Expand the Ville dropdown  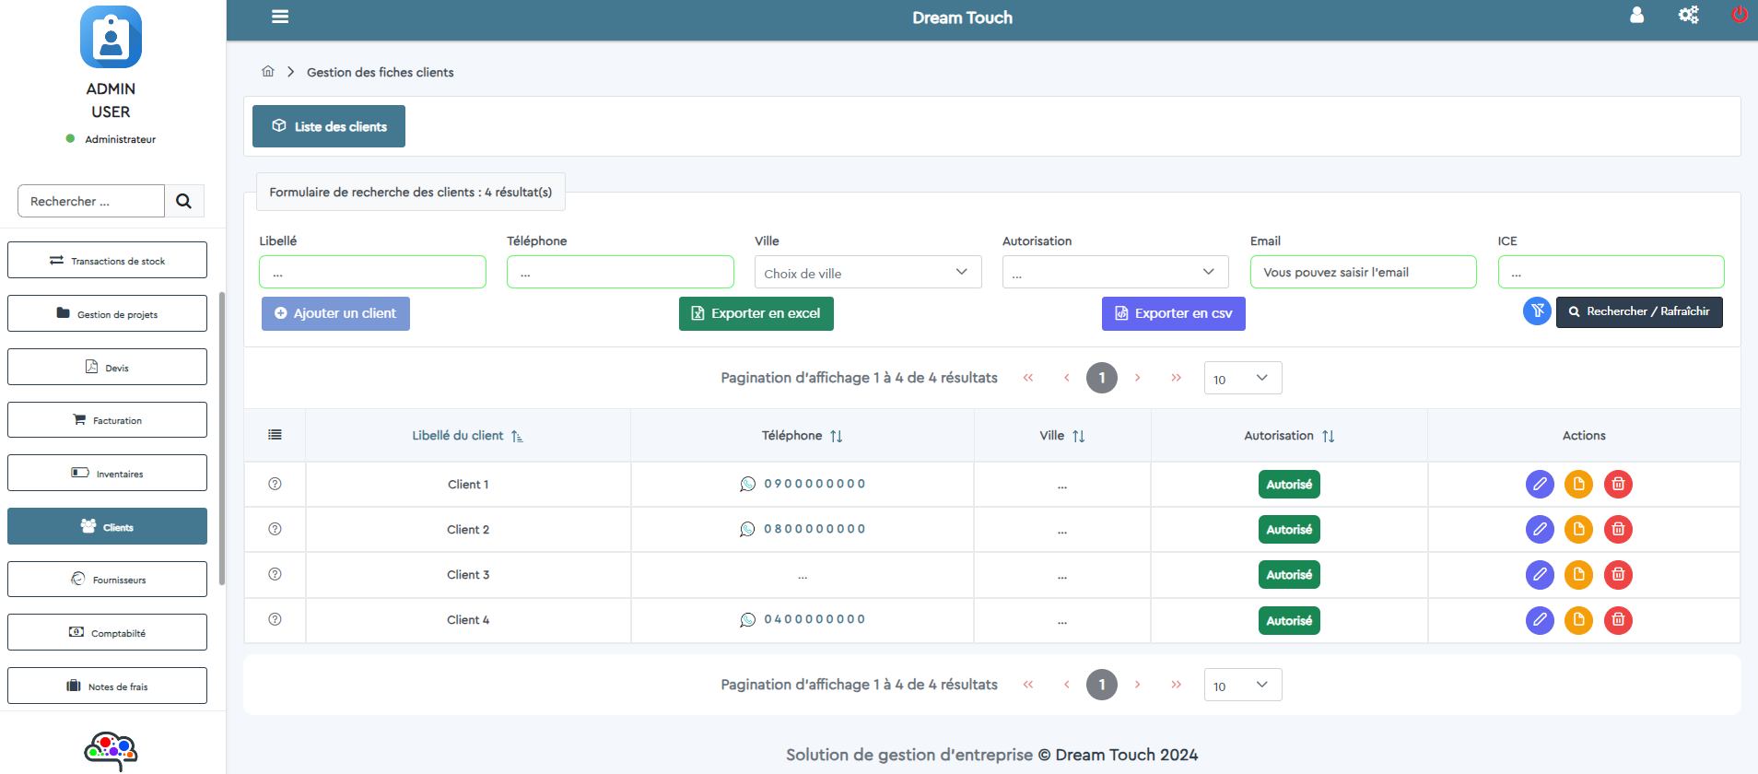868,272
